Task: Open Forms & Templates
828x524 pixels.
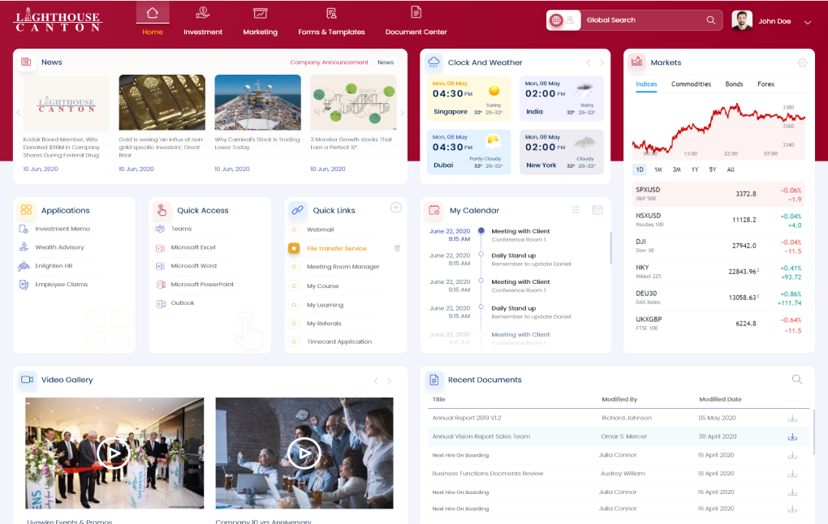Action: point(331,20)
